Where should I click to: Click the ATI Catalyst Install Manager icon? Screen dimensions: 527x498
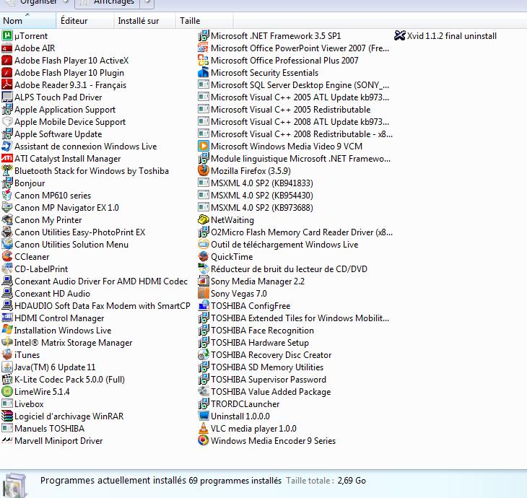pos(7,158)
